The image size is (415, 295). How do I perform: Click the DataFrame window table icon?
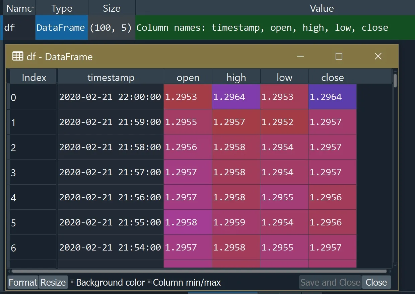(18, 56)
